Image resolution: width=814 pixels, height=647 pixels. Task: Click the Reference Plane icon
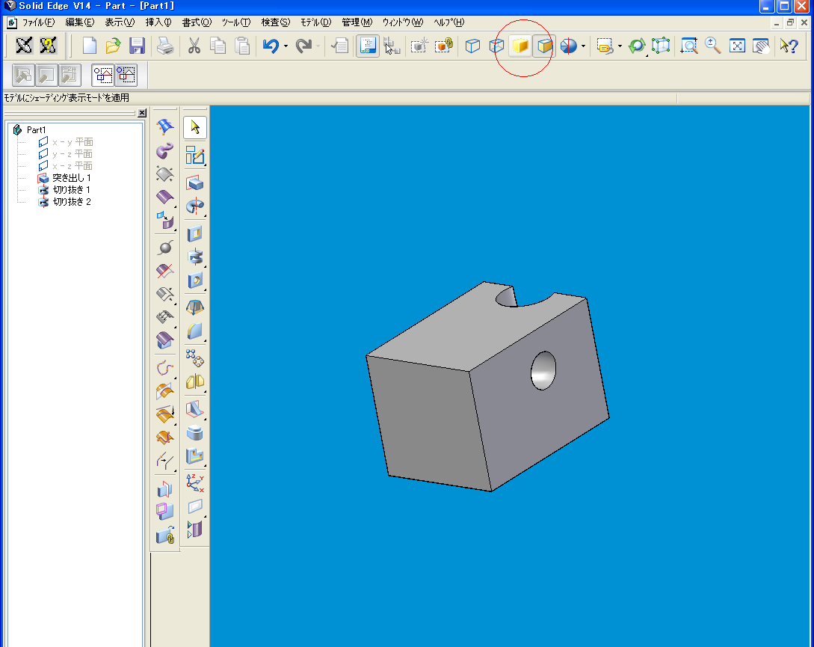195,506
